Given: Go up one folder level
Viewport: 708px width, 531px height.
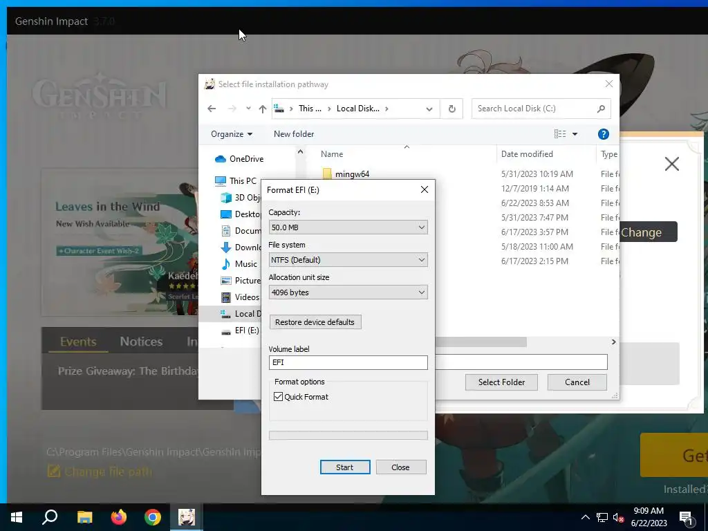Looking at the screenshot, I should tap(262, 109).
